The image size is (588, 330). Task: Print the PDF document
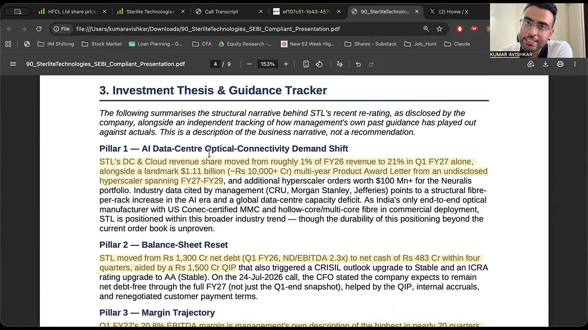tap(560, 64)
